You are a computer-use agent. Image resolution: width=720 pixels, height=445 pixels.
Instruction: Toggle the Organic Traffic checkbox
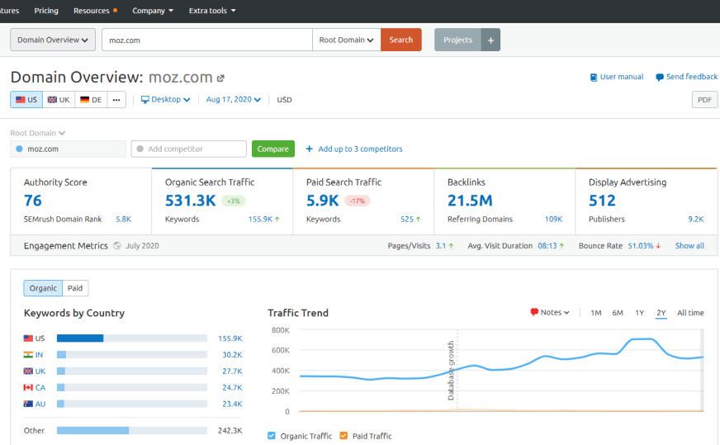click(272, 435)
